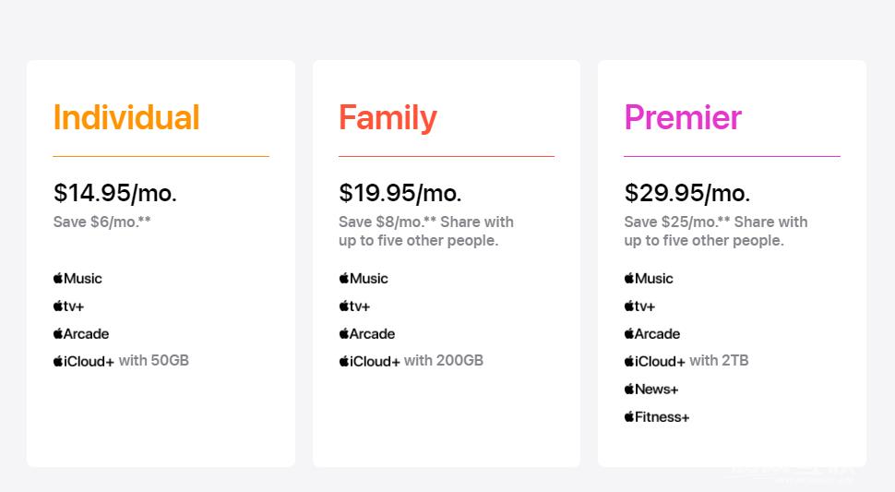
Task: Click the $29.95/mo. Premier price
Action: tap(687, 193)
